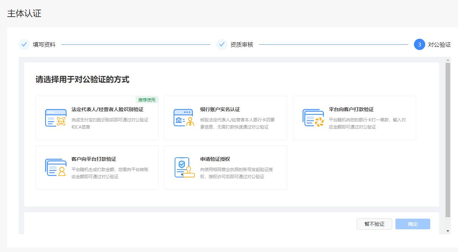Choose 银行账户实名认证 option title
458x252 pixels.
(220, 109)
